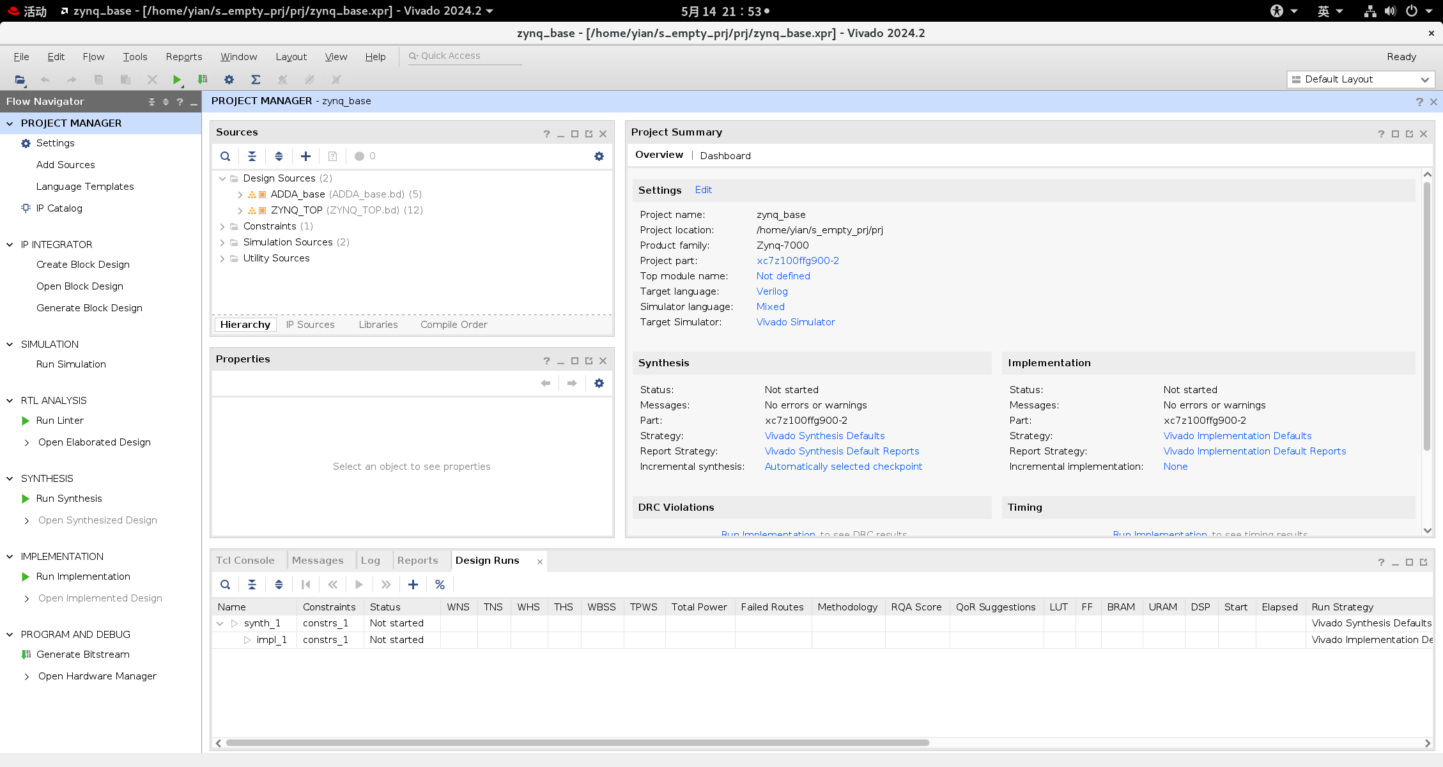Click the Design Runs horizontal scrollbar
1443x767 pixels.
[x=577, y=743]
